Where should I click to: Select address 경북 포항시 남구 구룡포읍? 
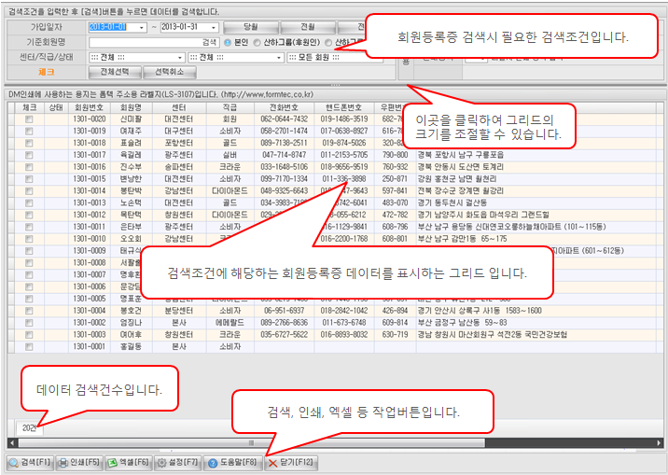coord(461,155)
